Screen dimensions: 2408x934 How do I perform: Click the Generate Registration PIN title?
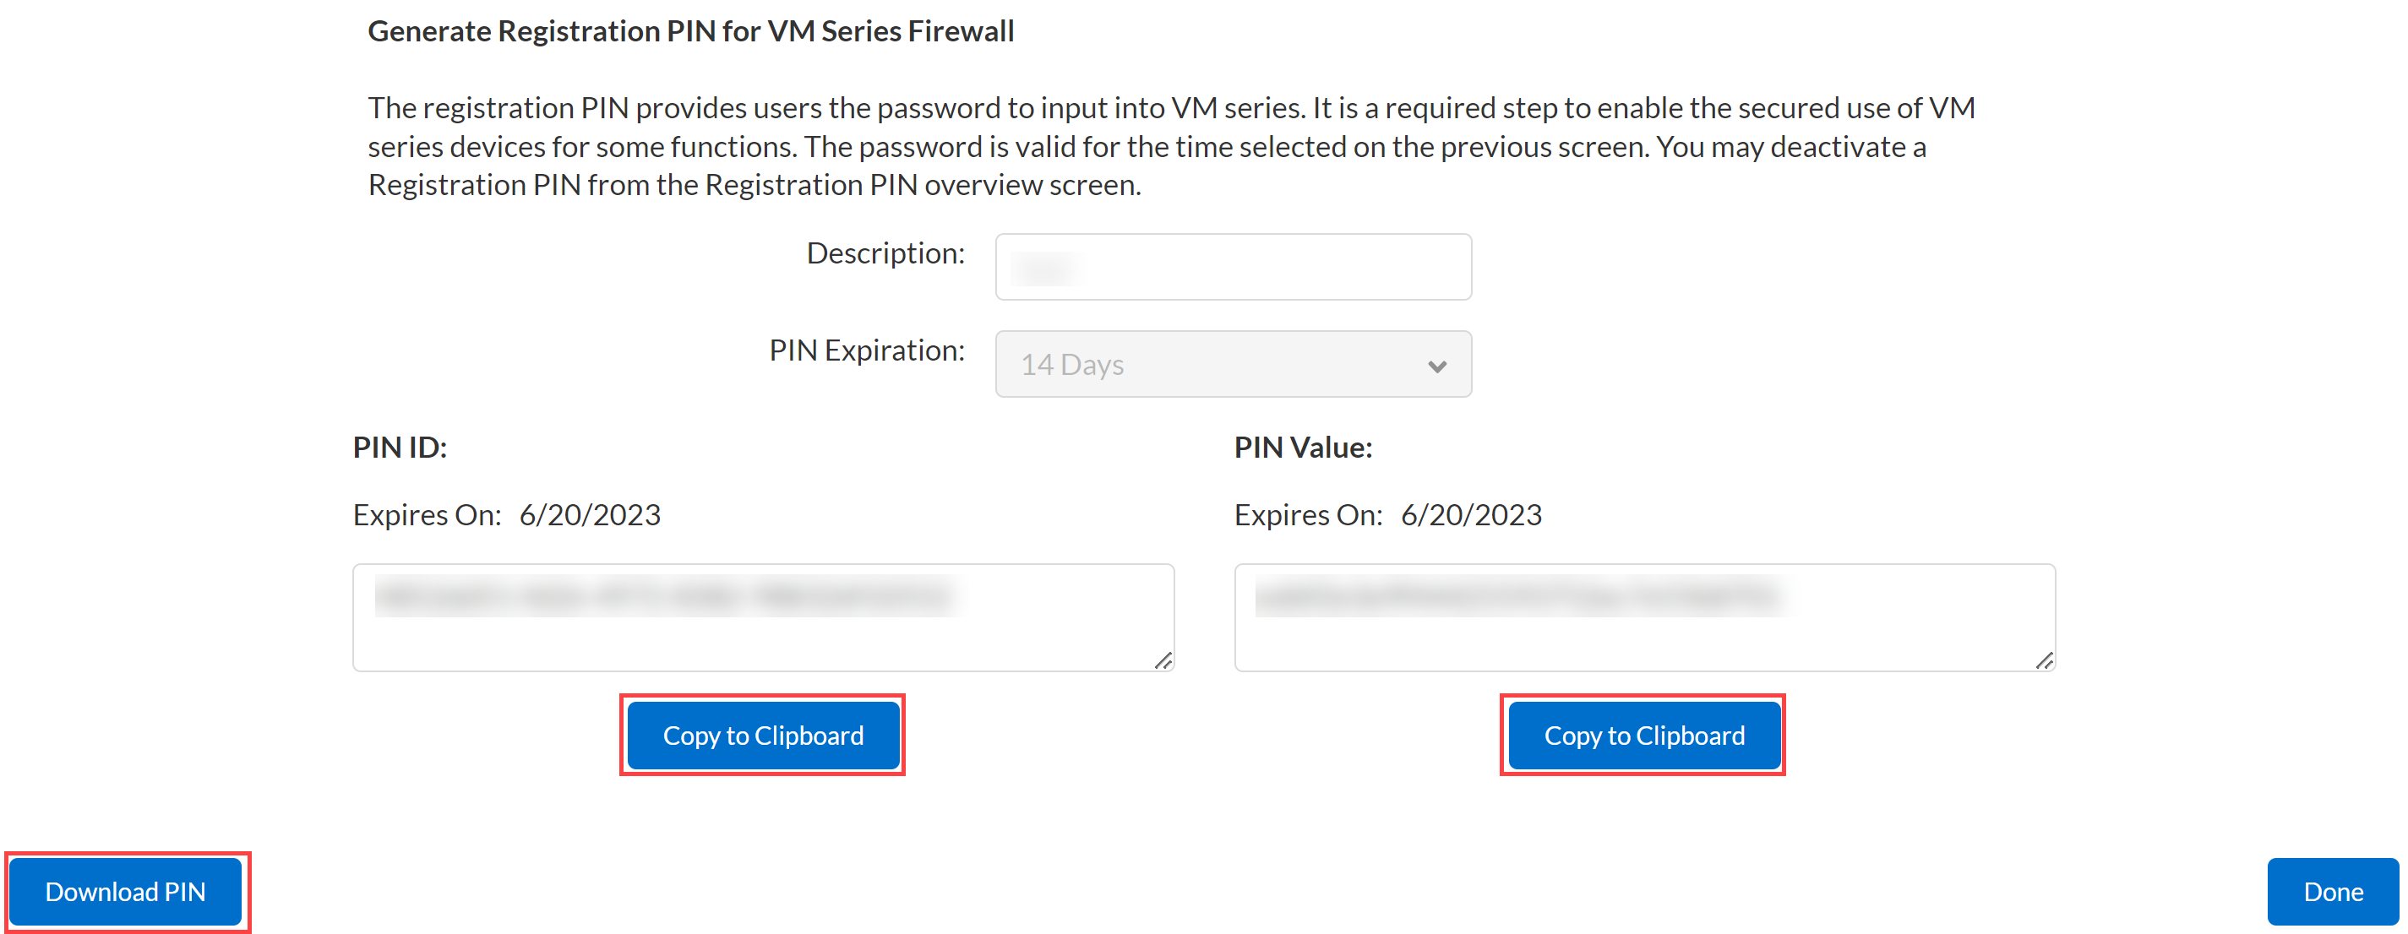tap(691, 32)
